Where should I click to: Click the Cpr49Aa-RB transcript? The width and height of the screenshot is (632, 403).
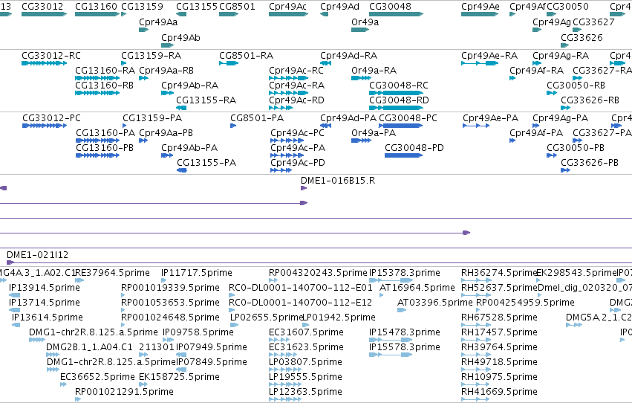pyautogui.click(x=144, y=78)
